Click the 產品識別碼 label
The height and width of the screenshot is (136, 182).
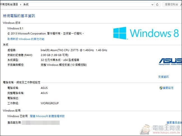point(14,123)
